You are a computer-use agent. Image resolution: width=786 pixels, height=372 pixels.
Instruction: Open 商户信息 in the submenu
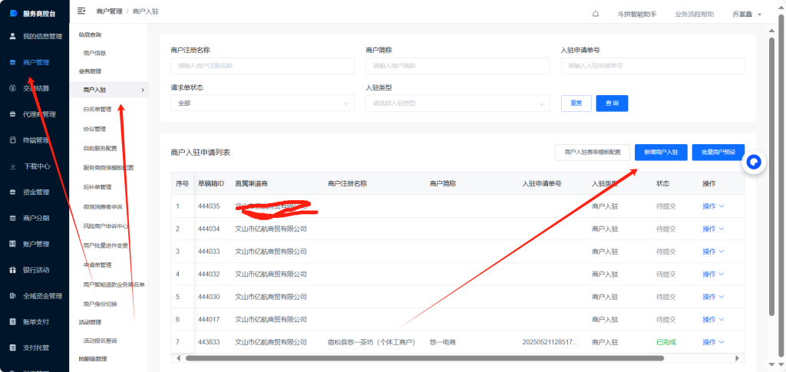pyautogui.click(x=94, y=53)
